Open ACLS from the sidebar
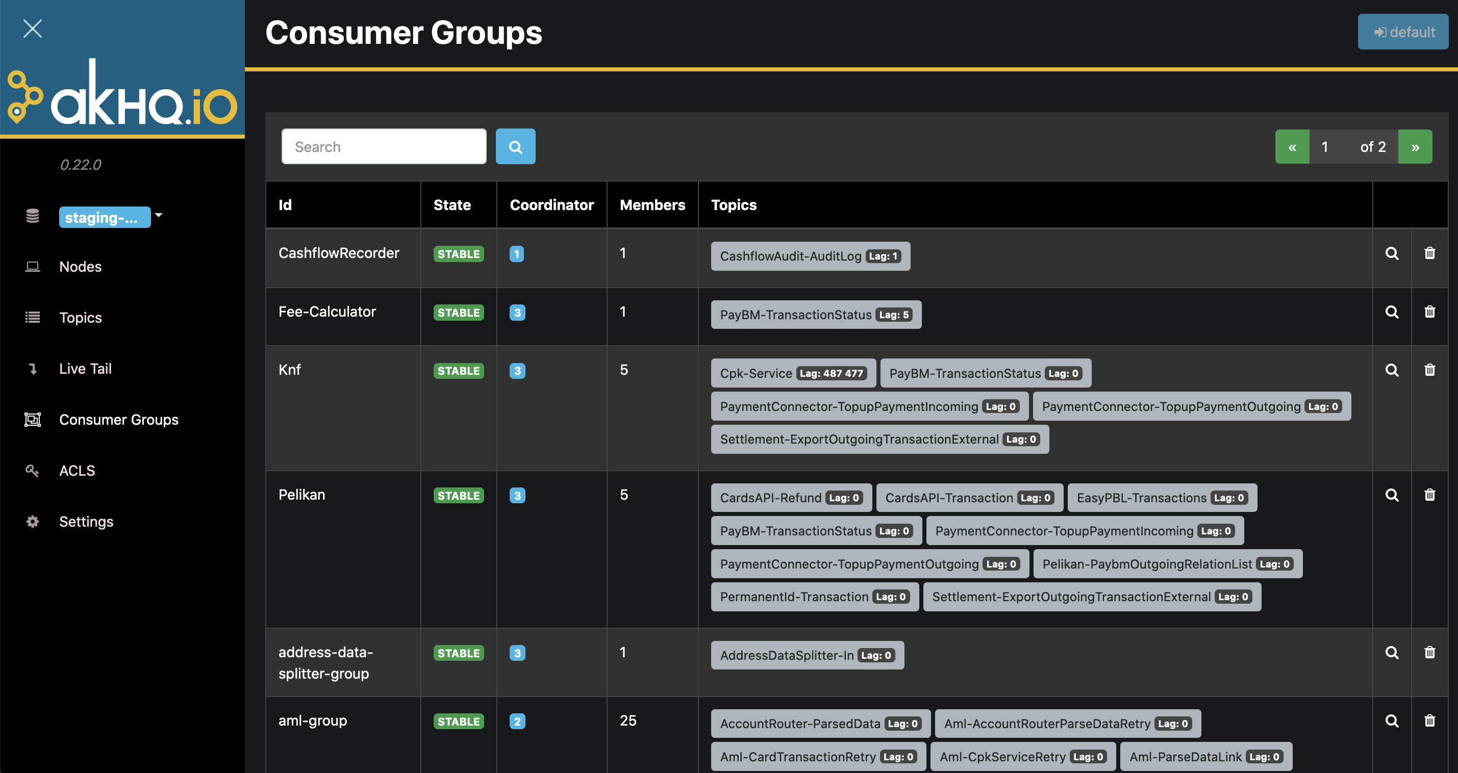 click(x=77, y=471)
